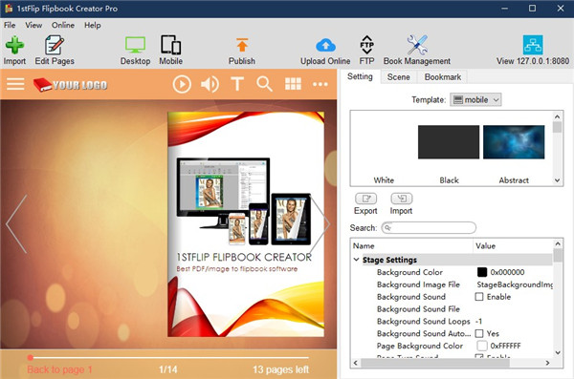This screenshot has height=379, width=574.
Task: Click the Background Image File value
Action: (x=515, y=284)
